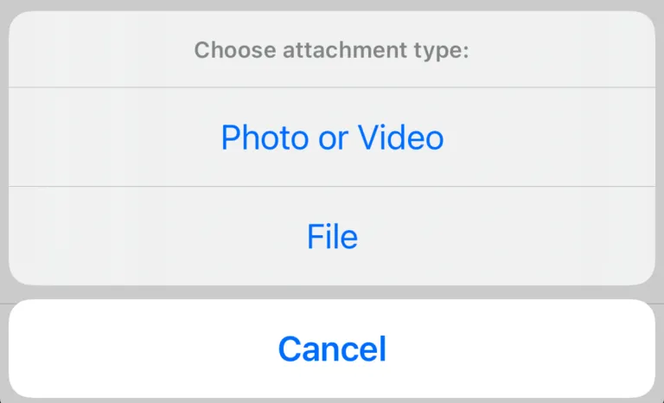Open the File picker entry
664x403 pixels.
click(332, 237)
